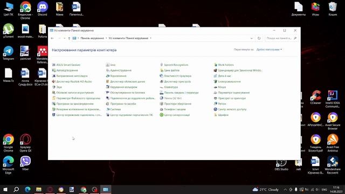Open Клавіатура settings

(x=169, y=87)
